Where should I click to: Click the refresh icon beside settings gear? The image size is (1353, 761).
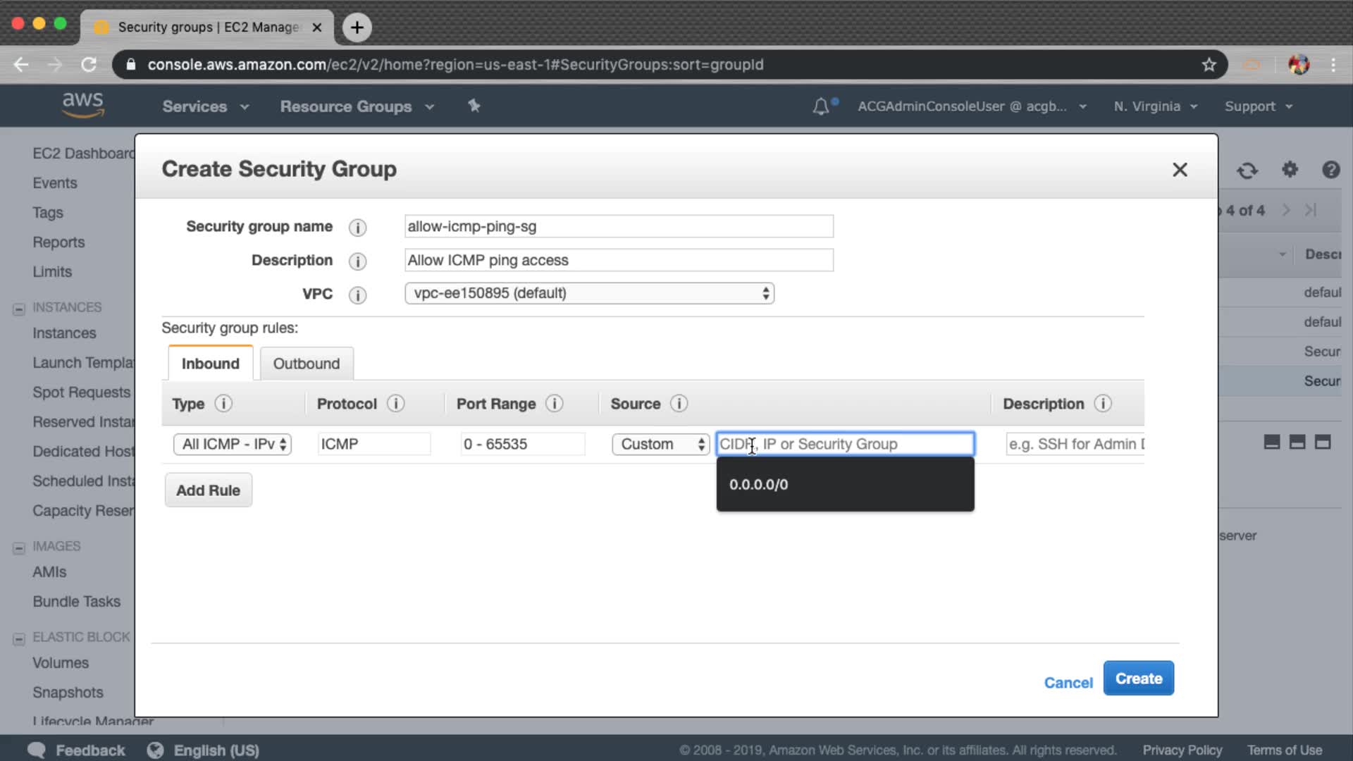point(1247,170)
